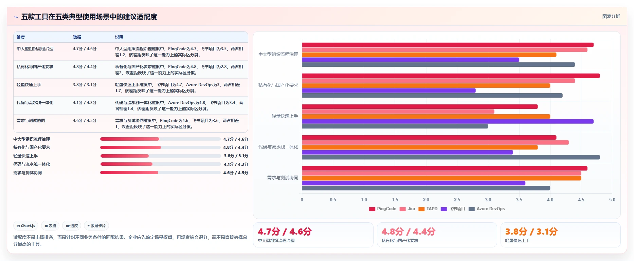This screenshot has height=261, width=634.
Task: Select the 数据卡片 chip
Action: (96, 226)
